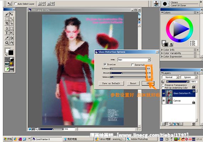
Task: Open the Using dropdown in Glass Distortion
Action: pyautogui.click(x=134, y=60)
